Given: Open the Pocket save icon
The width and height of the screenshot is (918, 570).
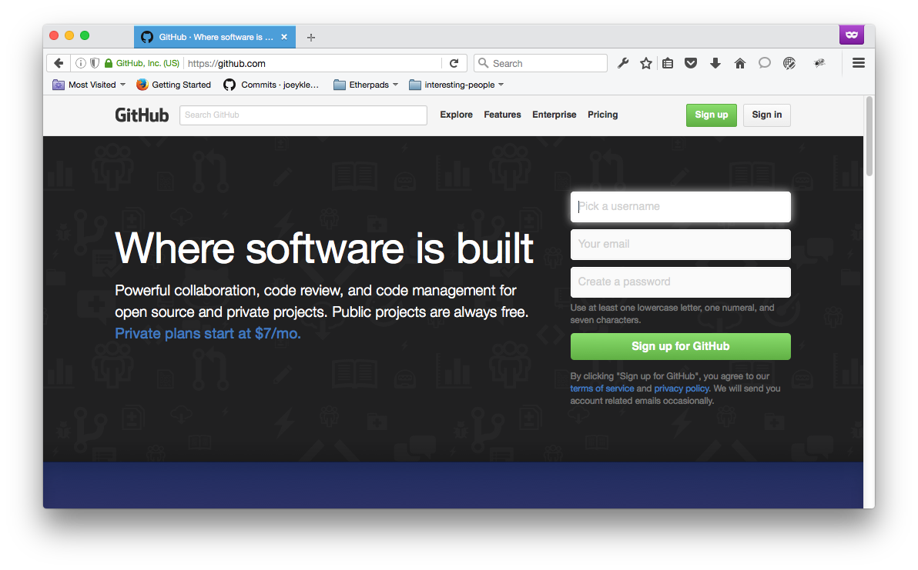Looking at the screenshot, I should [691, 63].
